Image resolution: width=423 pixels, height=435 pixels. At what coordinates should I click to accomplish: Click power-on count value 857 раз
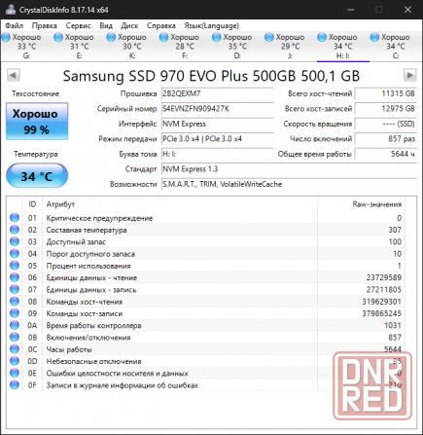[x=385, y=139]
